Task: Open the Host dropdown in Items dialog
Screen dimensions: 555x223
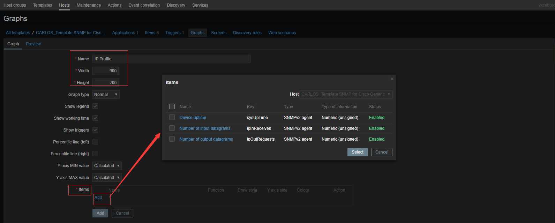Action: (x=346, y=94)
